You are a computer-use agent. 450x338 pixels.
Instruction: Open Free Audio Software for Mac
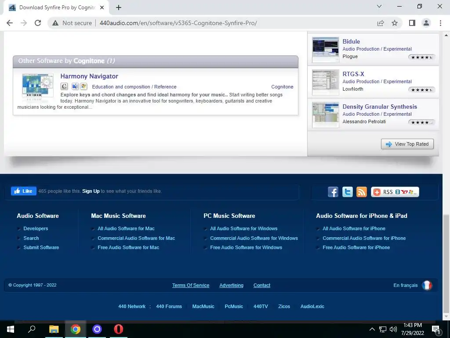pos(128,247)
